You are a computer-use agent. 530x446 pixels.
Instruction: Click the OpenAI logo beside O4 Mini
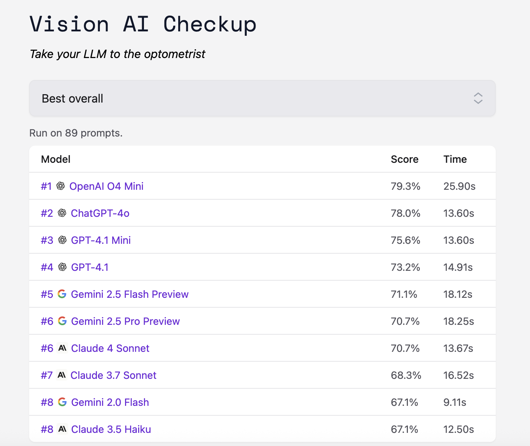click(x=61, y=186)
